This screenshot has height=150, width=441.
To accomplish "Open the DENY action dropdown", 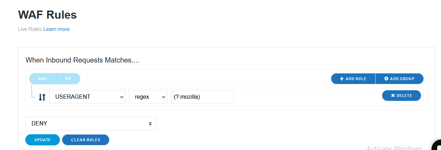I will (x=90, y=124).
